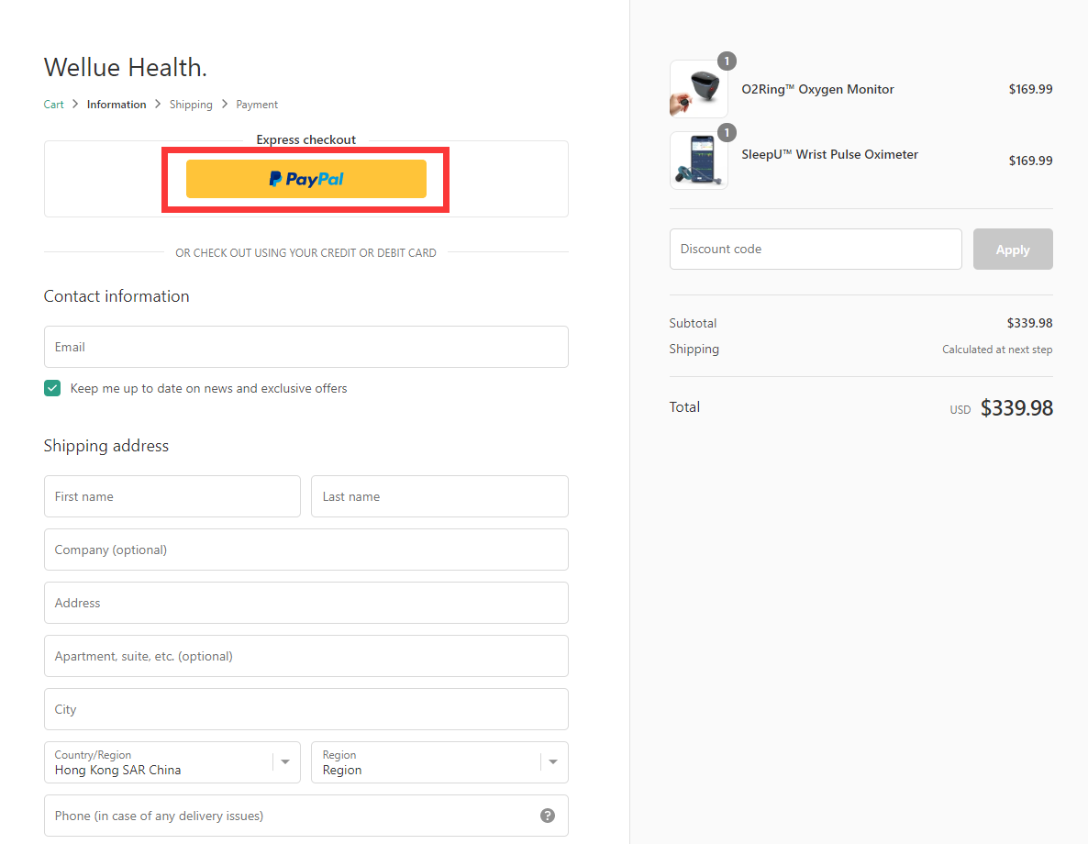This screenshot has width=1088, height=844.
Task: Click the City field
Action: pyautogui.click(x=306, y=709)
